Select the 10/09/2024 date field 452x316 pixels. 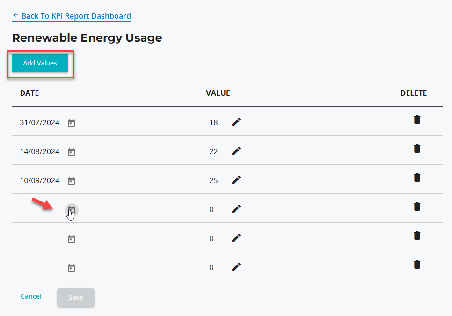pyautogui.click(x=39, y=180)
